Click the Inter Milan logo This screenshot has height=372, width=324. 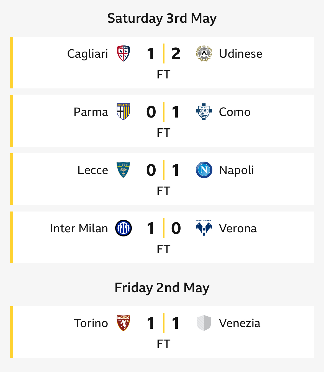pos(124,228)
